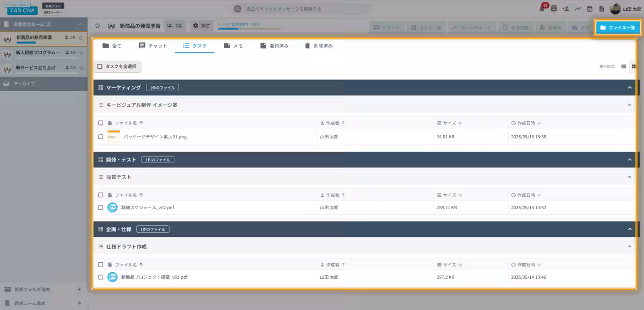Check select-all box in 品質テスト table header
Viewport: 644px width, 310px height.
click(100, 195)
